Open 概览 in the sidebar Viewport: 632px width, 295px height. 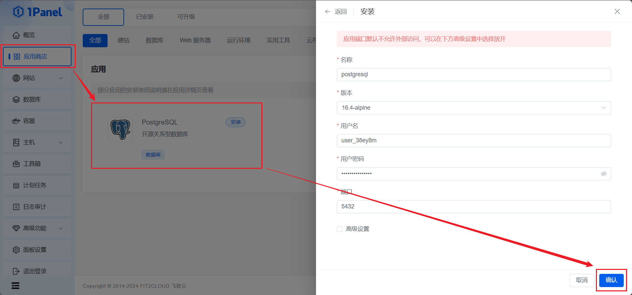tap(37, 35)
